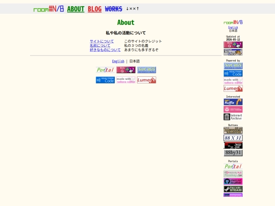Click the English link under the sidebar logo
This screenshot has height=206, width=275.
pyautogui.click(x=233, y=27)
